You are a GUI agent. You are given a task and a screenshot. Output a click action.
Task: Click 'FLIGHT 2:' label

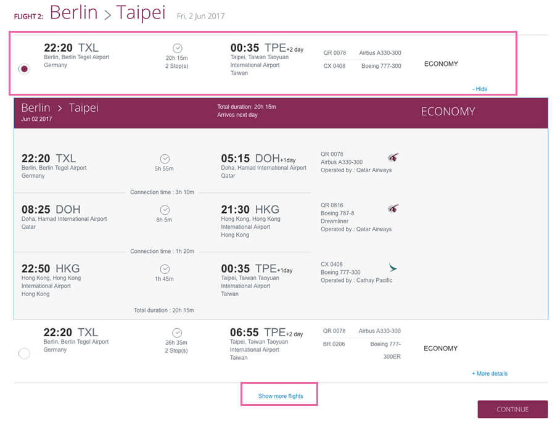(x=28, y=16)
